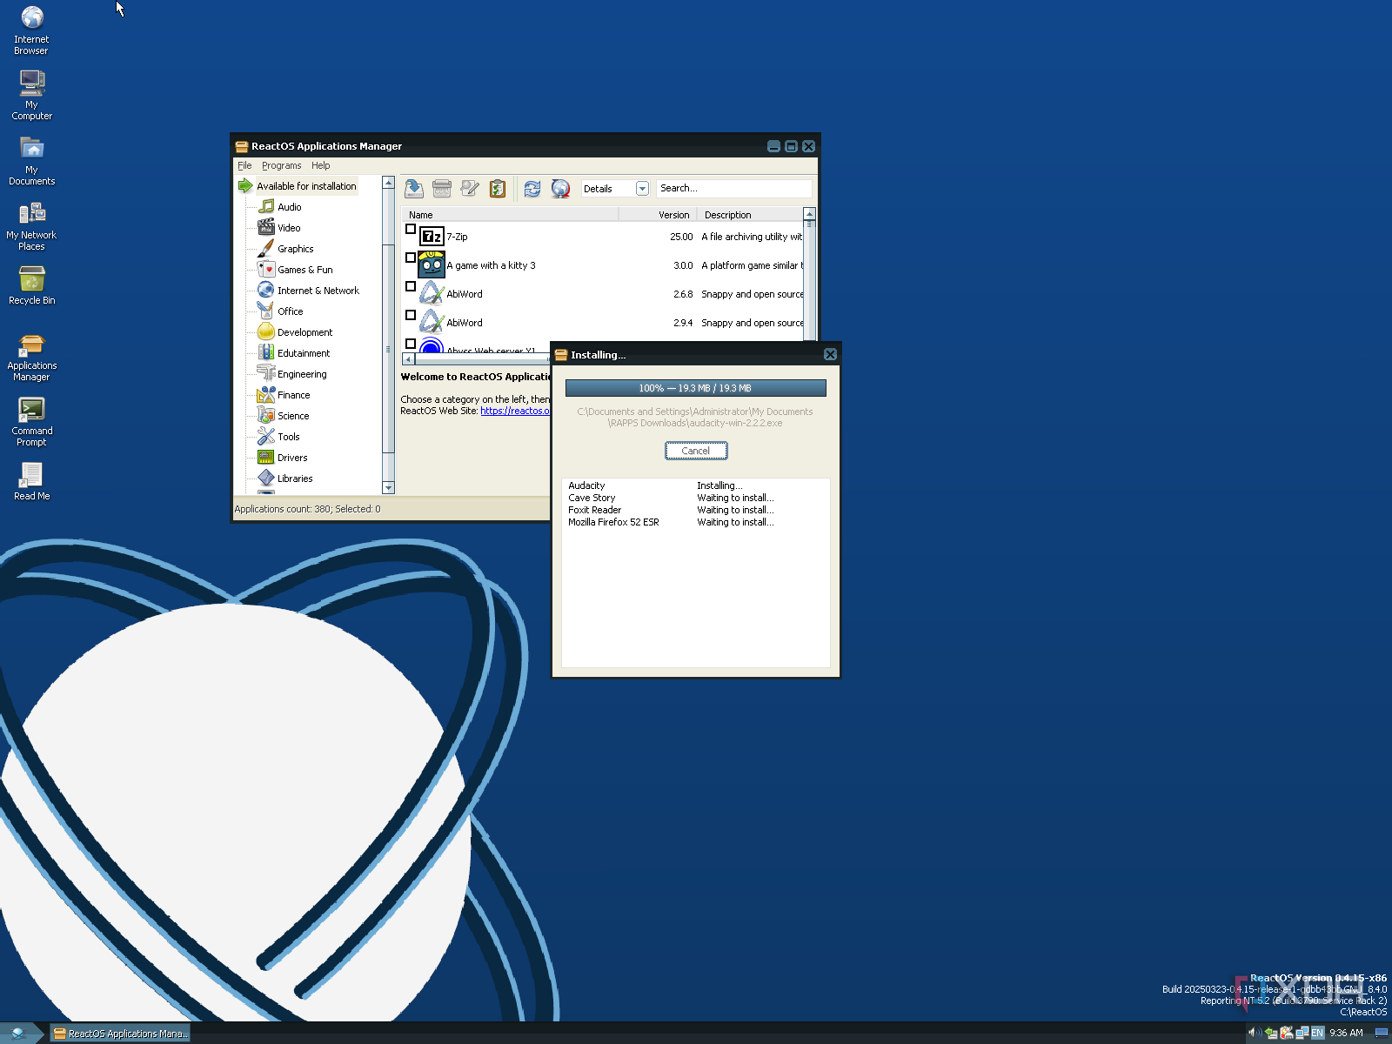Click the Search input field

[733, 188]
